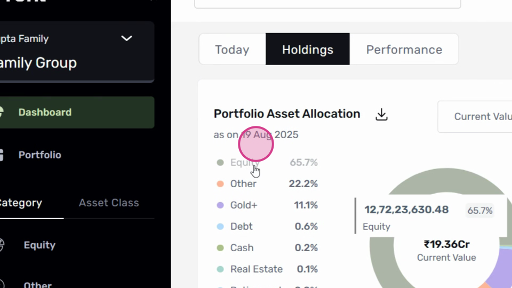Select the Holdings tab
Screen dimensions: 512x288
[308, 49]
